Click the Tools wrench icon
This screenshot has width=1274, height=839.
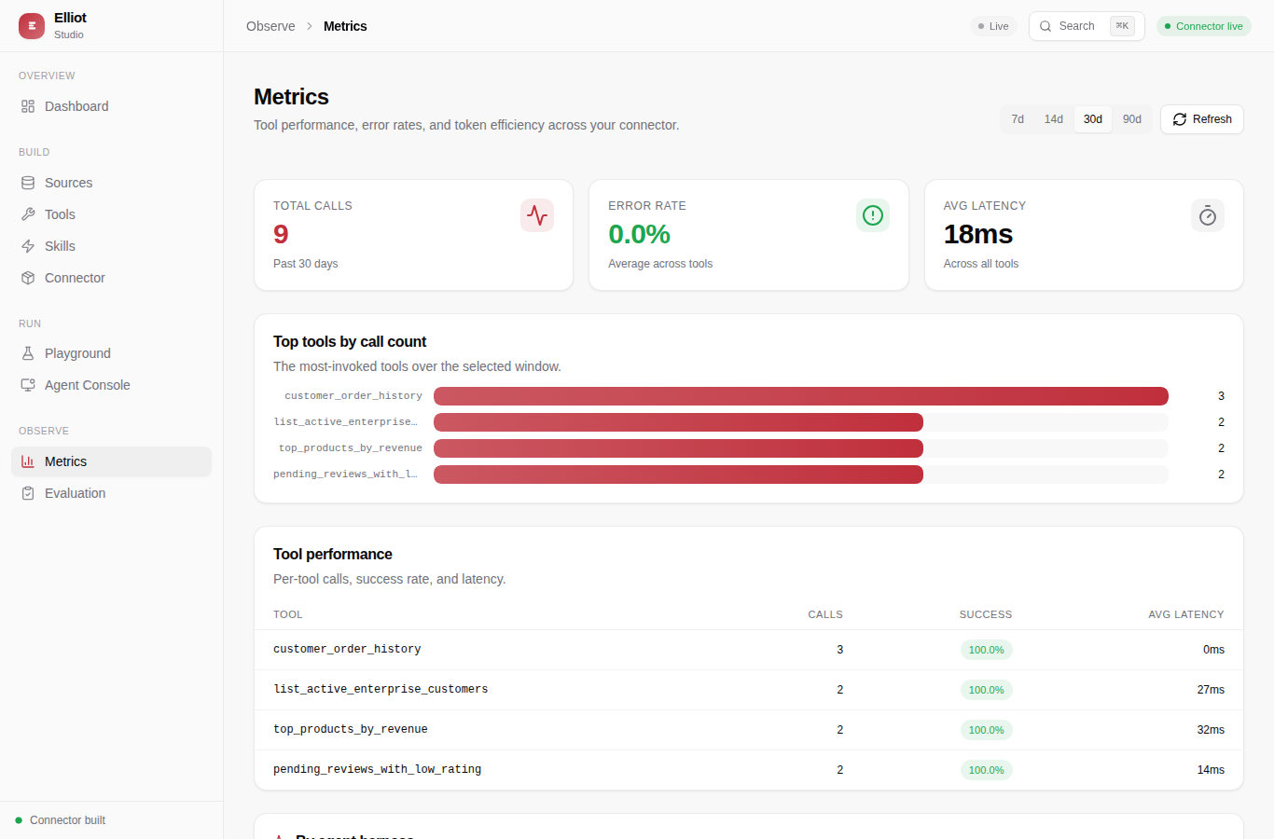point(28,214)
